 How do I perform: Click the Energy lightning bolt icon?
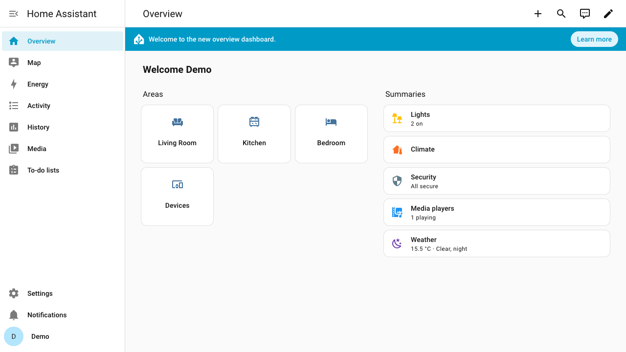[x=14, y=84]
